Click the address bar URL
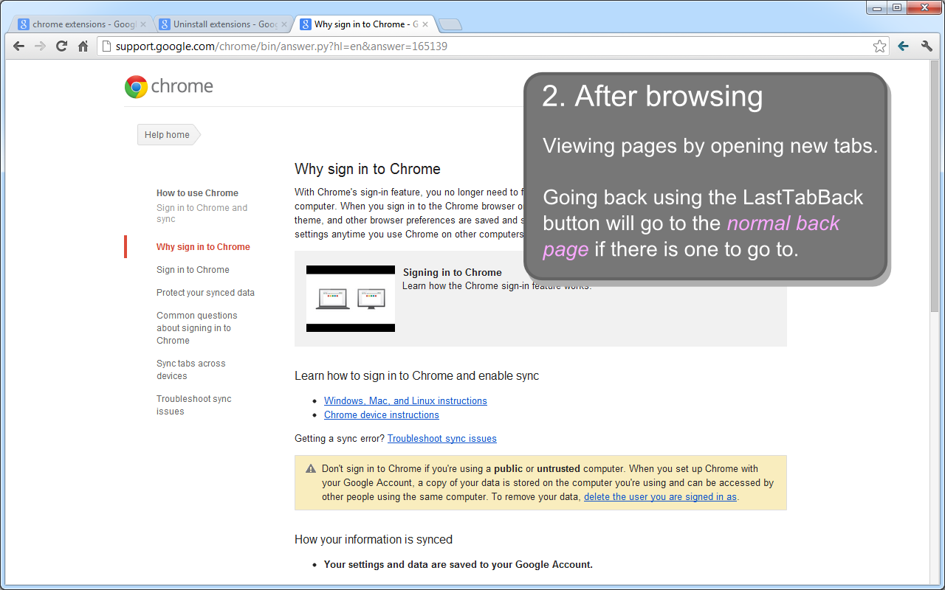This screenshot has height=590, width=945. tap(281, 46)
